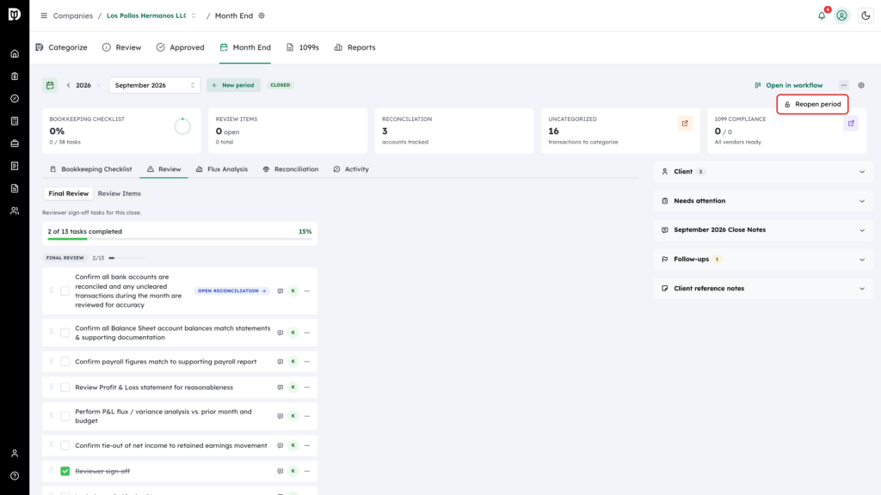Check the bank accounts reconciled task
Image resolution: width=881 pixels, height=495 pixels.
tap(65, 291)
